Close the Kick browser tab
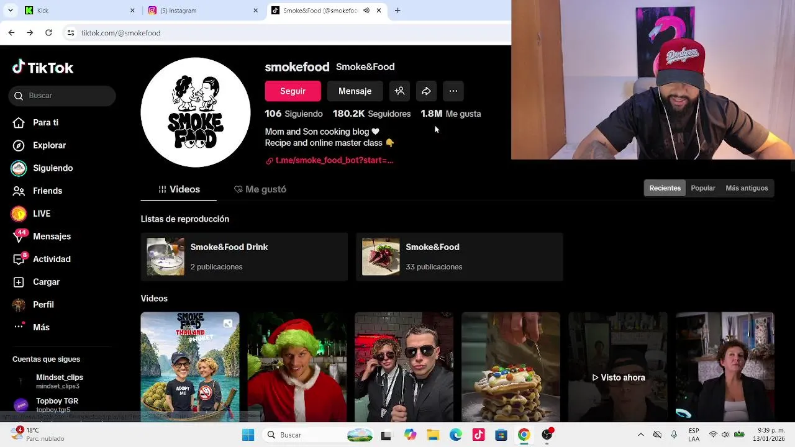The width and height of the screenshot is (795, 447). point(132,11)
